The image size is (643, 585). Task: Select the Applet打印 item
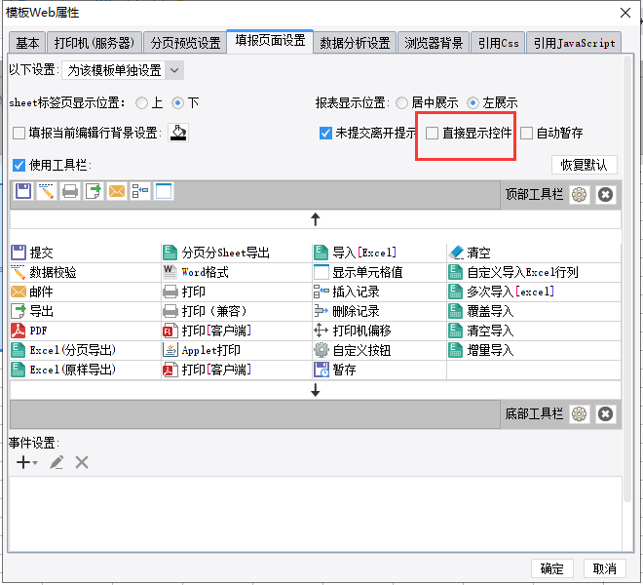[237, 350]
